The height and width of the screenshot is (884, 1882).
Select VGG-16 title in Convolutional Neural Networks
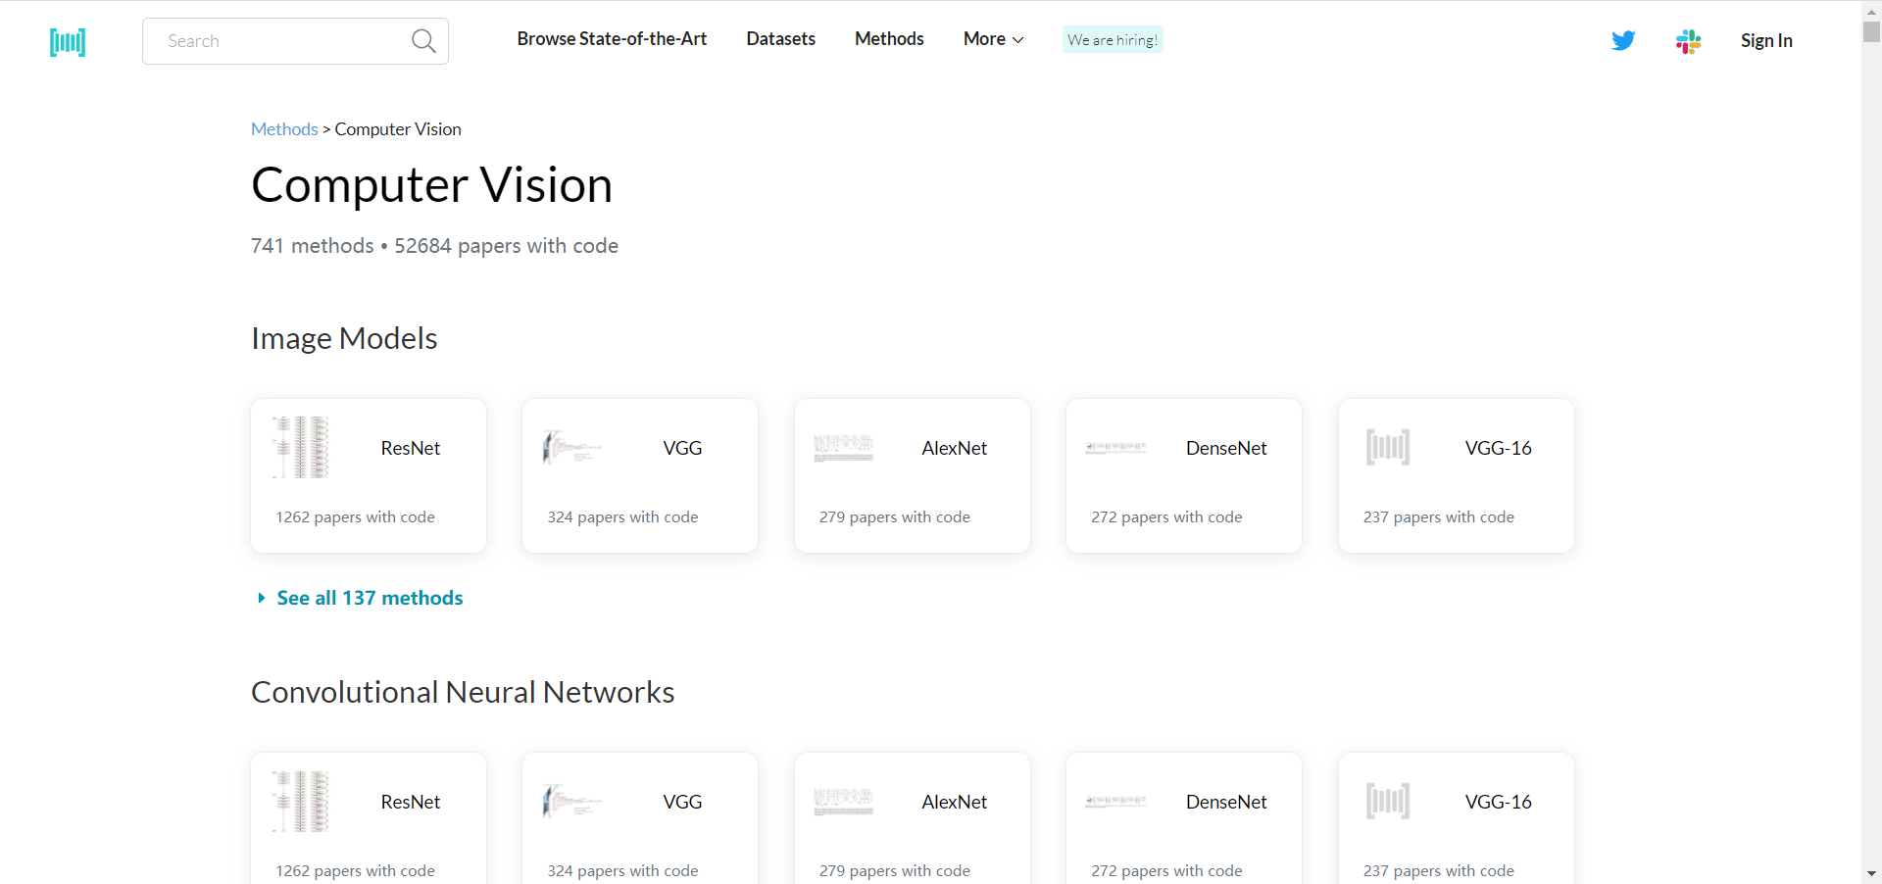tap(1499, 802)
